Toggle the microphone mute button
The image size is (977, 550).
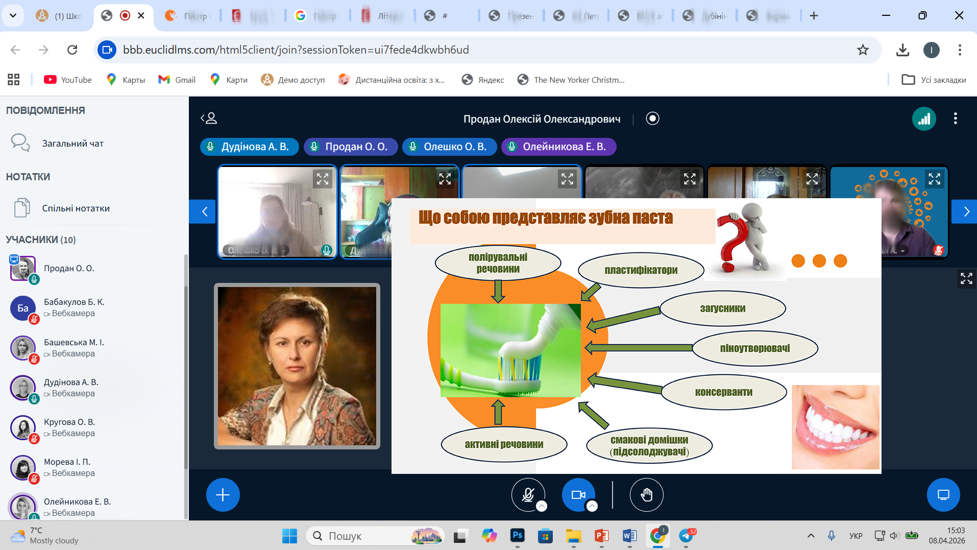click(x=527, y=494)
